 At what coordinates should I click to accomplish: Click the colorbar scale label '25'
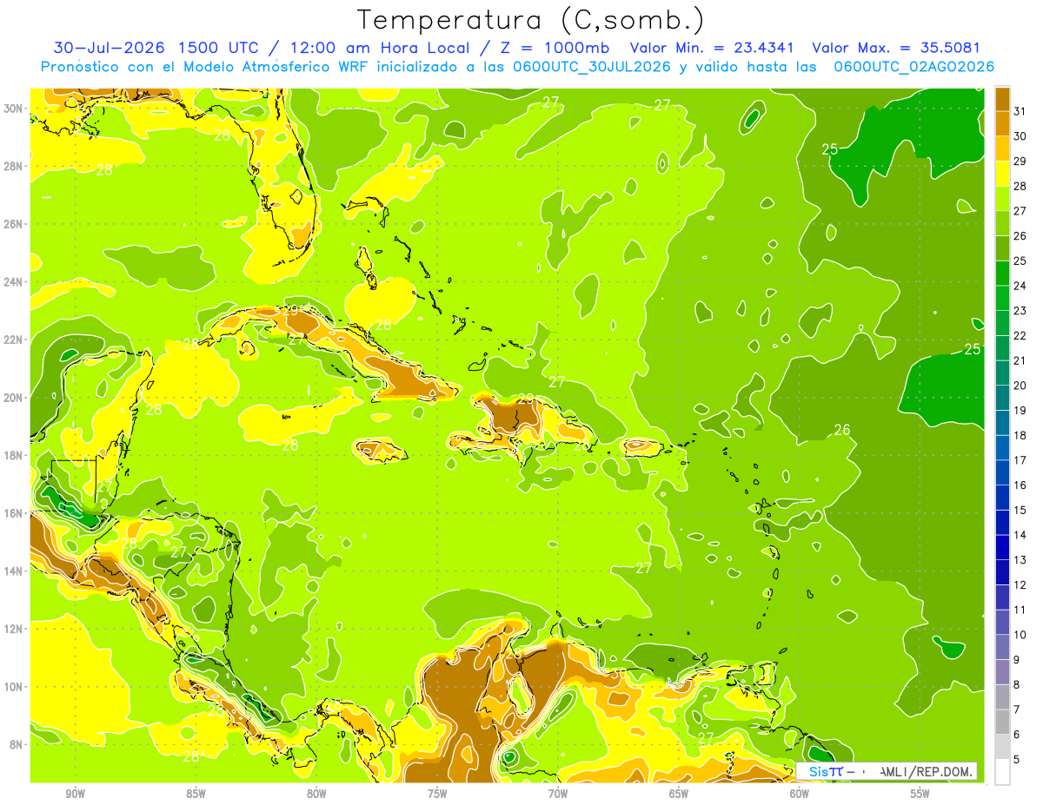pos(1020,261)
